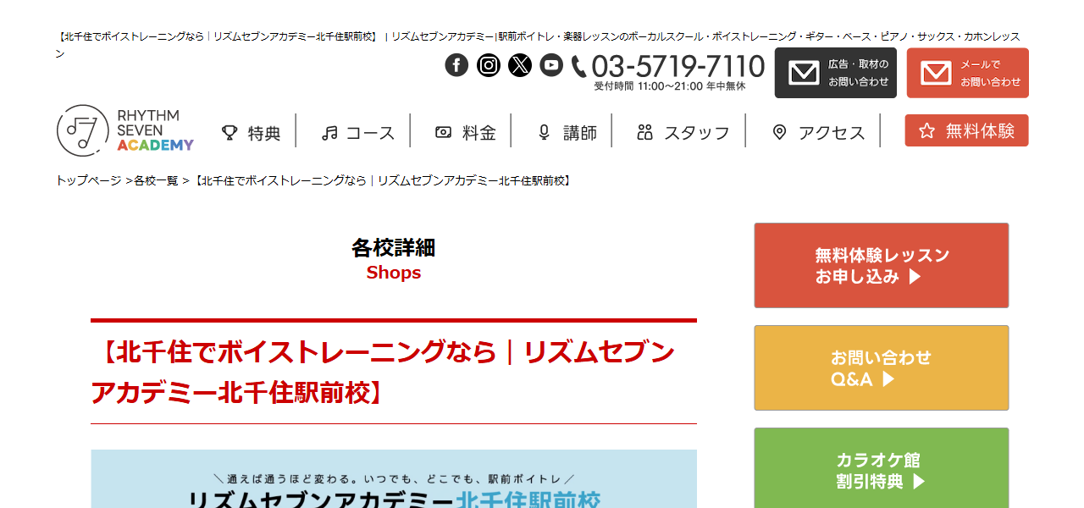The image size is (1084, 508).
Task: Open お問い合わせ Q&A yellow button
Action: click(882, 368)
